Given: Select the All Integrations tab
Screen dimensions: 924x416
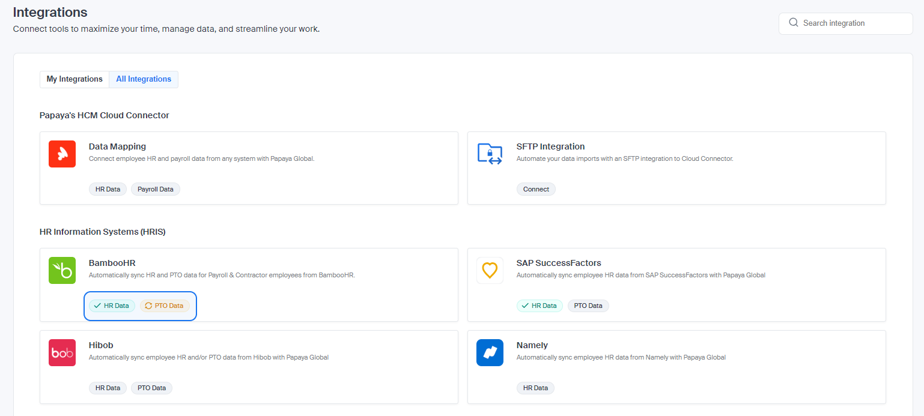Looking at the screenshot, I should point(144,79).
